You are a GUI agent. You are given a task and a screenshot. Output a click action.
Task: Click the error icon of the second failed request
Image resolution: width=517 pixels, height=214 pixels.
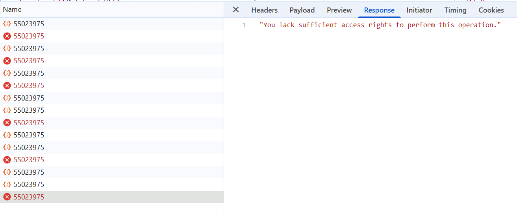point(7,61)
